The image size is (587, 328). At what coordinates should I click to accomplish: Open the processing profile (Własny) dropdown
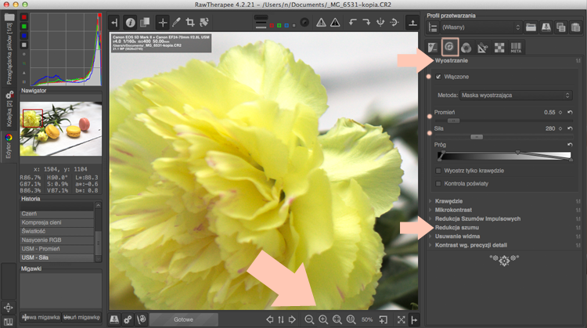(x=481, y=27)
